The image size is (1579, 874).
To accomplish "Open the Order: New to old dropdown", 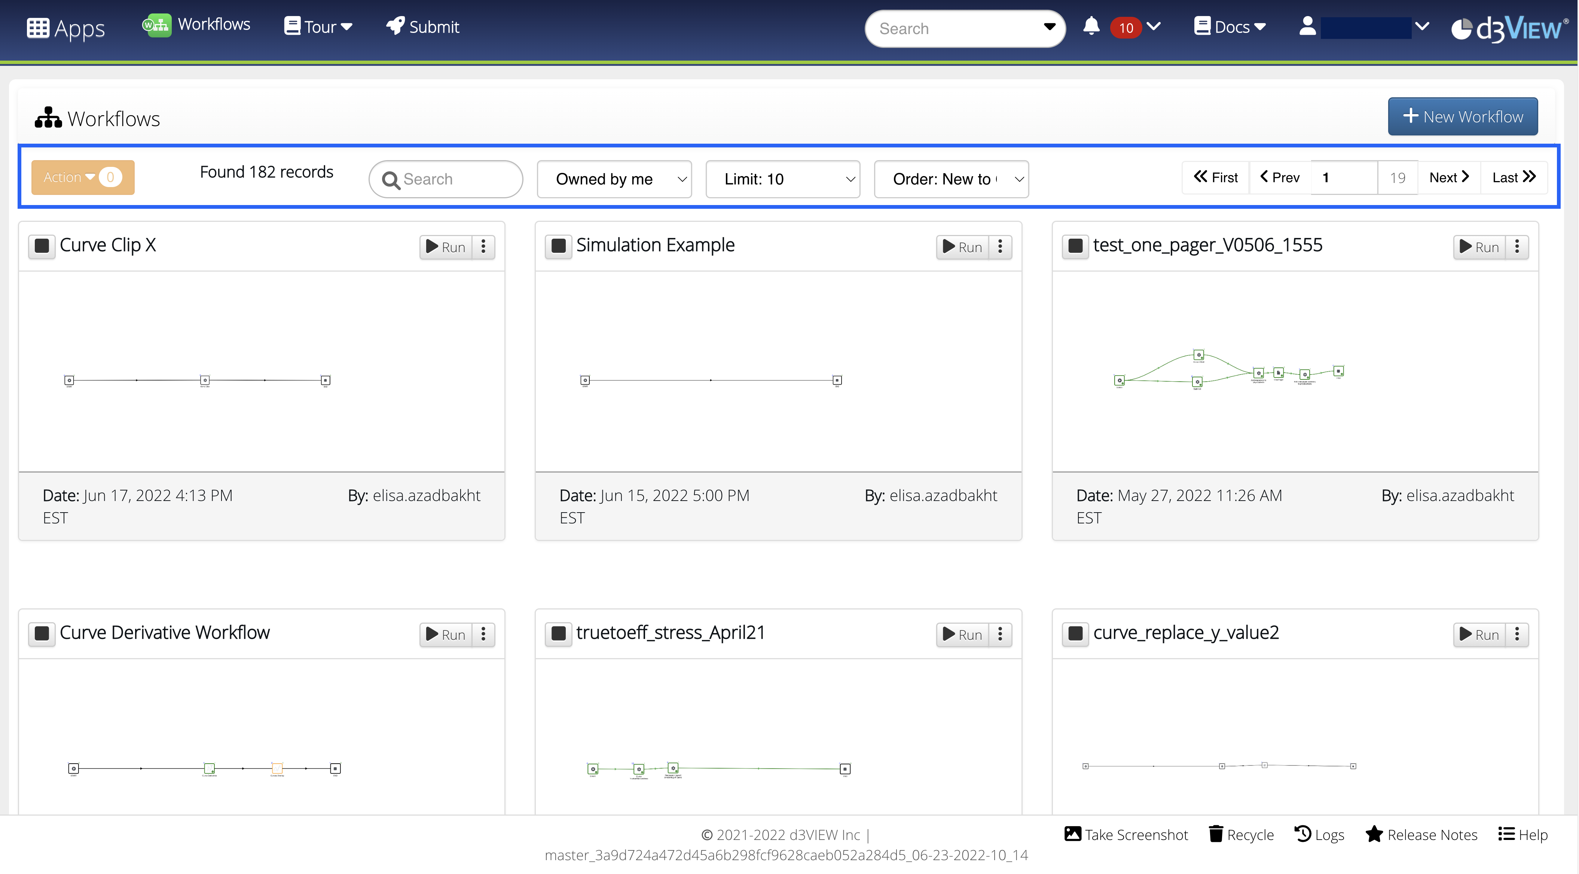I will (x=951, y=179).
